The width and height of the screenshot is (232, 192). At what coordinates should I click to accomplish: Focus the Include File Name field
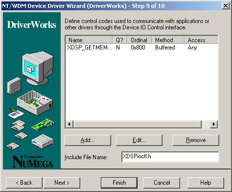[x=170, y=157]
